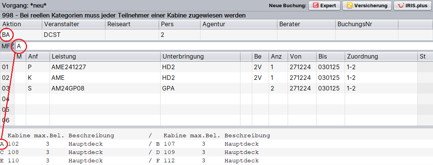This screenshot has width=433, height=165.
Task: Click the empty BuchungsNr field
Action: (x=366, y=35)
